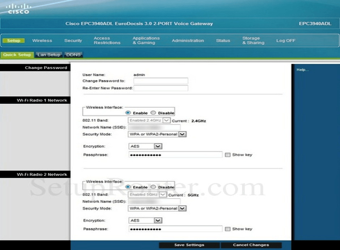
Task: Click the Cisco logo
Action: click(x=18, y=9)
